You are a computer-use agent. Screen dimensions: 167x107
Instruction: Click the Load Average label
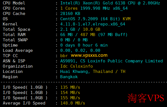[18, 50]
